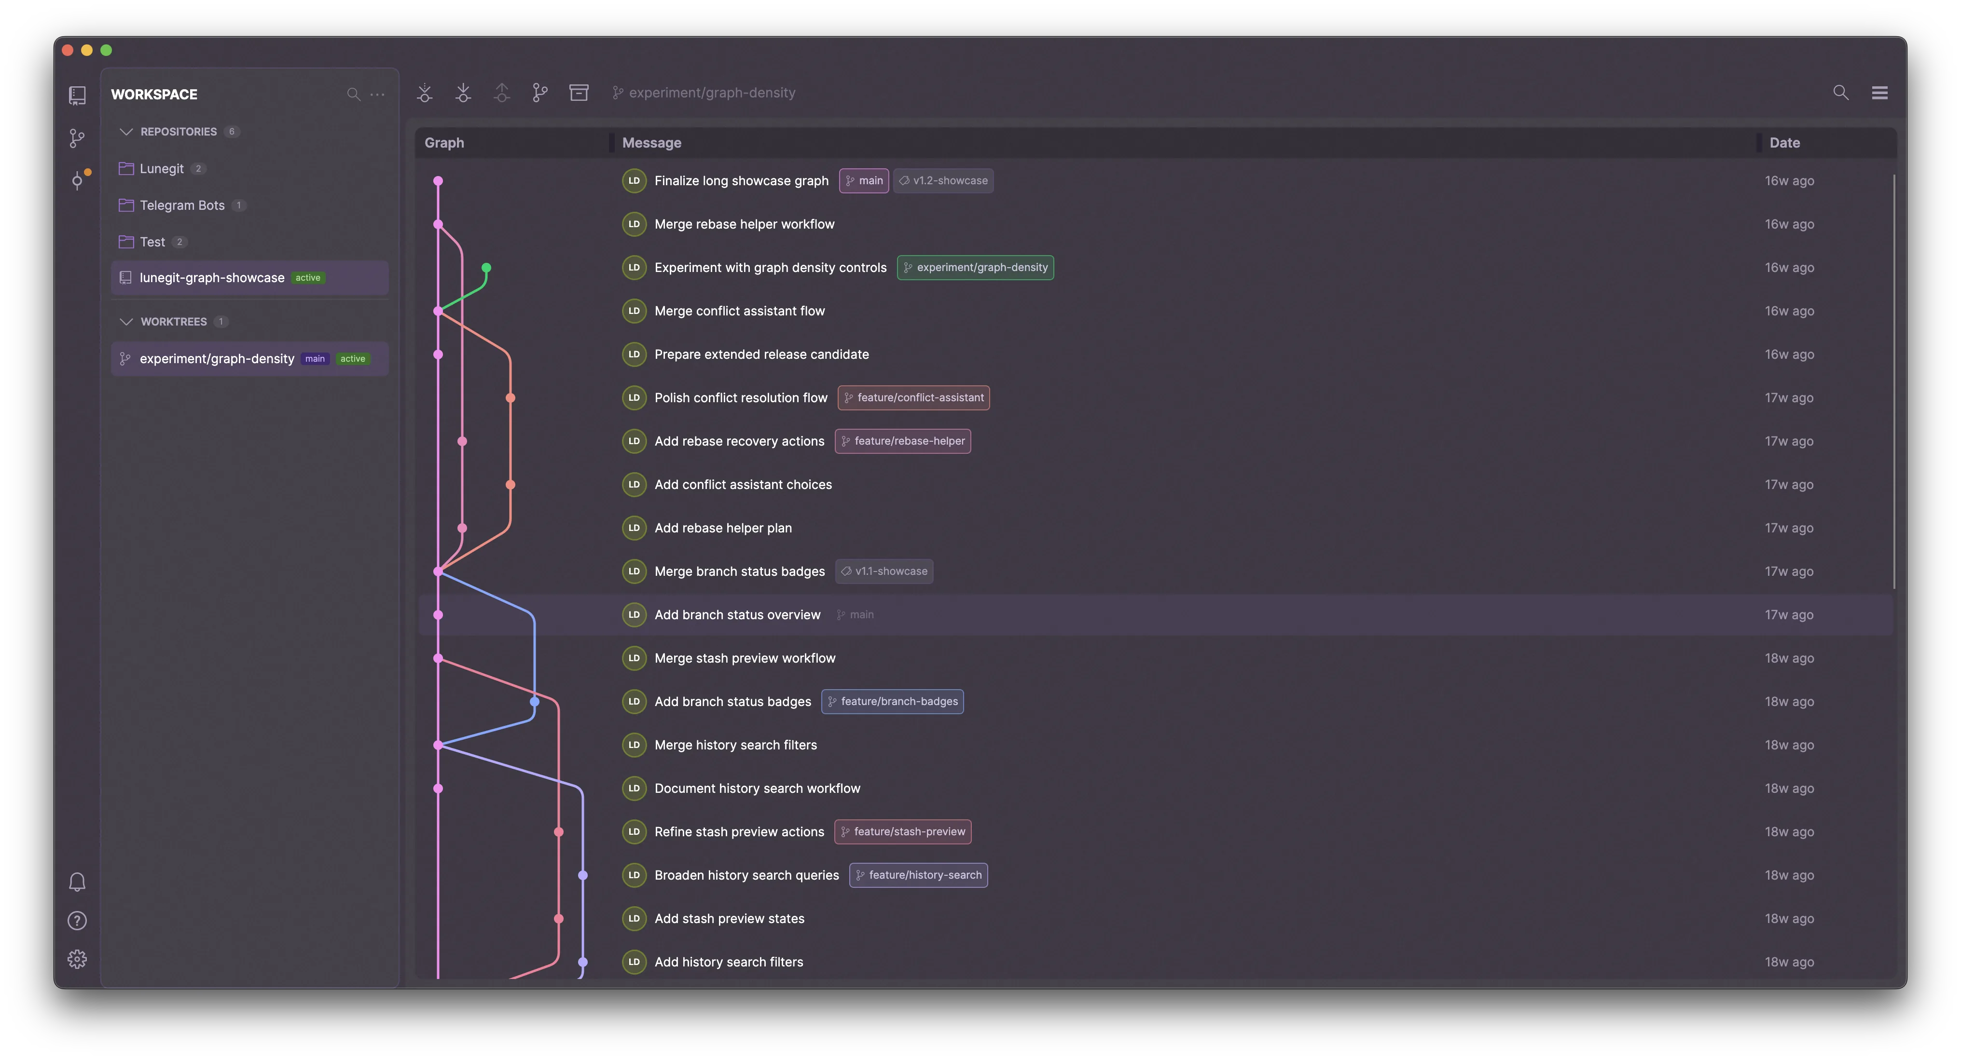
Task: Click the v1.1-showcase tag badge
Action: coord(884,571)
